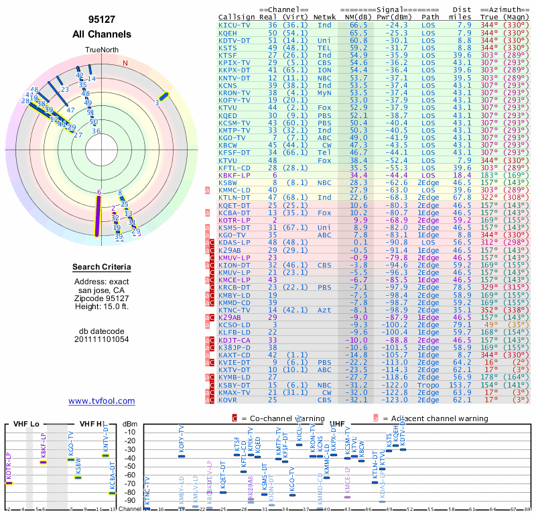
Task: Select the KQEH callsign in the table
Action: 228,33
